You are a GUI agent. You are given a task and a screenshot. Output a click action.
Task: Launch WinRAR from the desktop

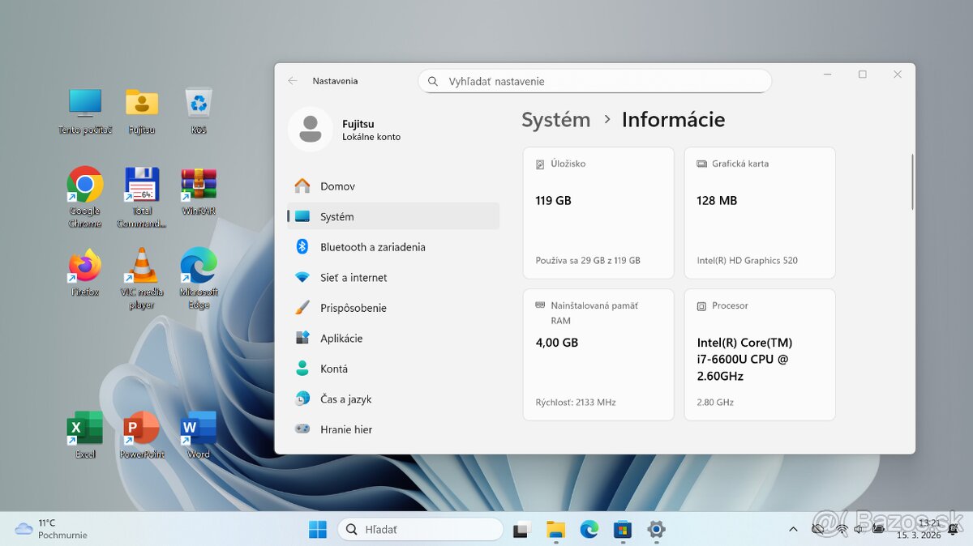coord(197,191)
